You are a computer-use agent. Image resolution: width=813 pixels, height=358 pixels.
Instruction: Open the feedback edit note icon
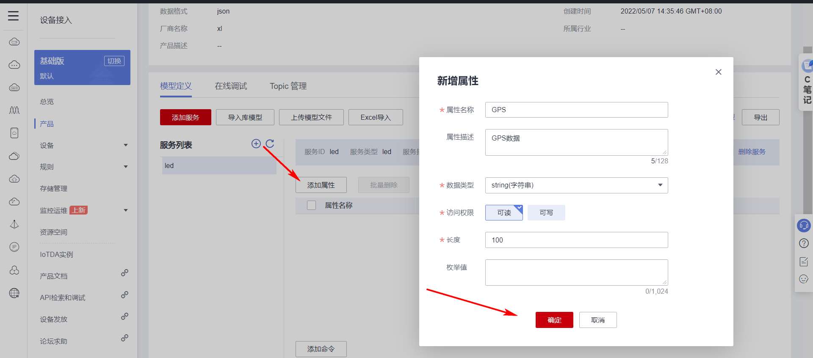click(804, 262)
